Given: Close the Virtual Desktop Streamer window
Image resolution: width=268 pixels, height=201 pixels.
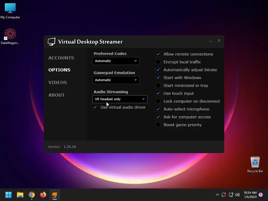Looking at the screenshot, I should click(x=219, y=41).
